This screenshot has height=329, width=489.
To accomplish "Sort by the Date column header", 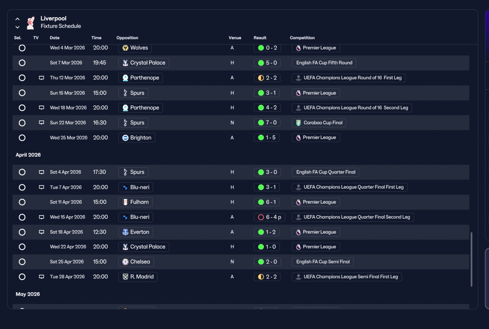I will (55, 38).
